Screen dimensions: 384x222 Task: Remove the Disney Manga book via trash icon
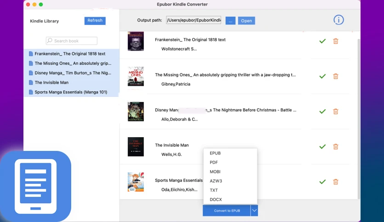coord(335,111)
